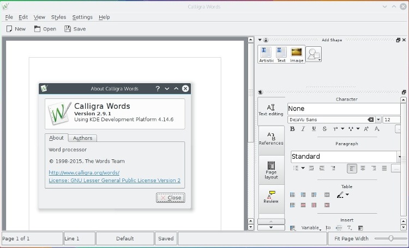This screenshot has width=409, height=248.
Task: Click the red delete column icon
Action: 314,205
